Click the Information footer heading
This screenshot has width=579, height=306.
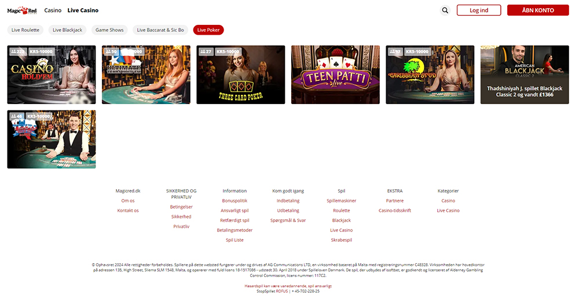234,191
